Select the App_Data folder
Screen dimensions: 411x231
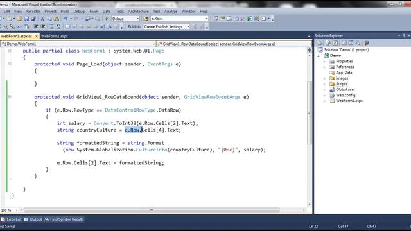click(x=344, y=73)
